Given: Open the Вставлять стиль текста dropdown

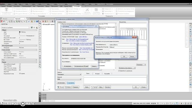Looking at the screenshot, I should tap(127, 68).
